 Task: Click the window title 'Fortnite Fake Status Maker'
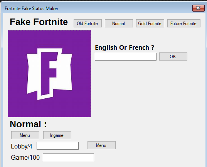(x=32, y=8)
